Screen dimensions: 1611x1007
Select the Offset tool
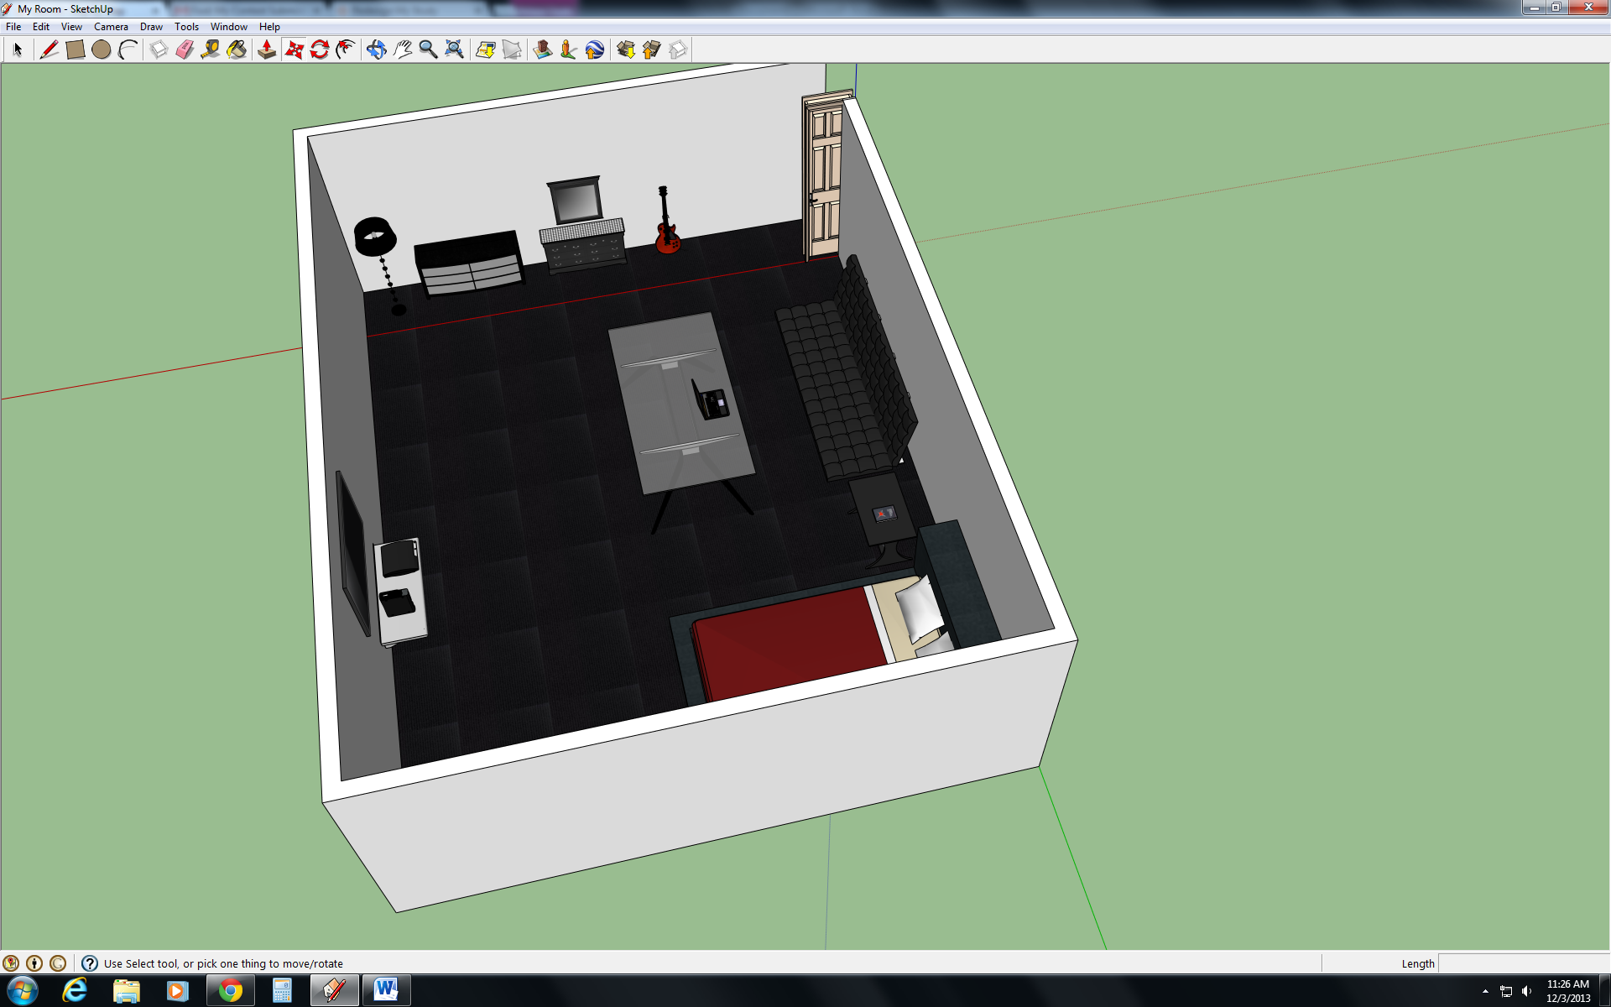click(346, 50)
